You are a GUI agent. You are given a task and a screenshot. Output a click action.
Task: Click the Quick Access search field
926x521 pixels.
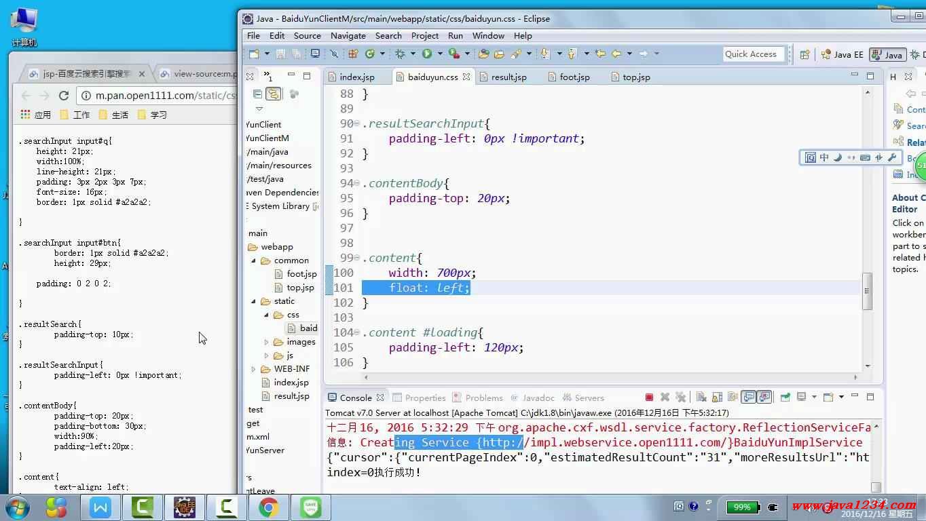point(754,54)
